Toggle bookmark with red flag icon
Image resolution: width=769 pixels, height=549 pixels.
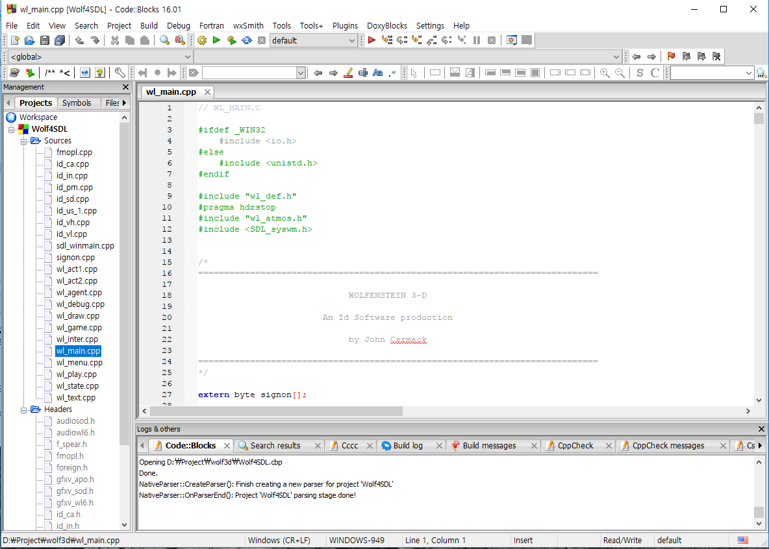click(672, 56)
